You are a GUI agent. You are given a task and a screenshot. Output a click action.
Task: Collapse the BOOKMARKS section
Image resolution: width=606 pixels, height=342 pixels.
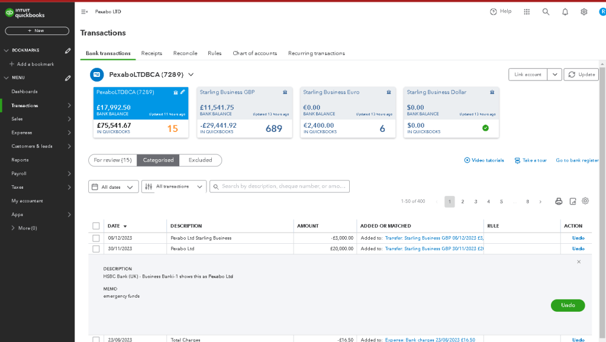(x=6, y=51)
